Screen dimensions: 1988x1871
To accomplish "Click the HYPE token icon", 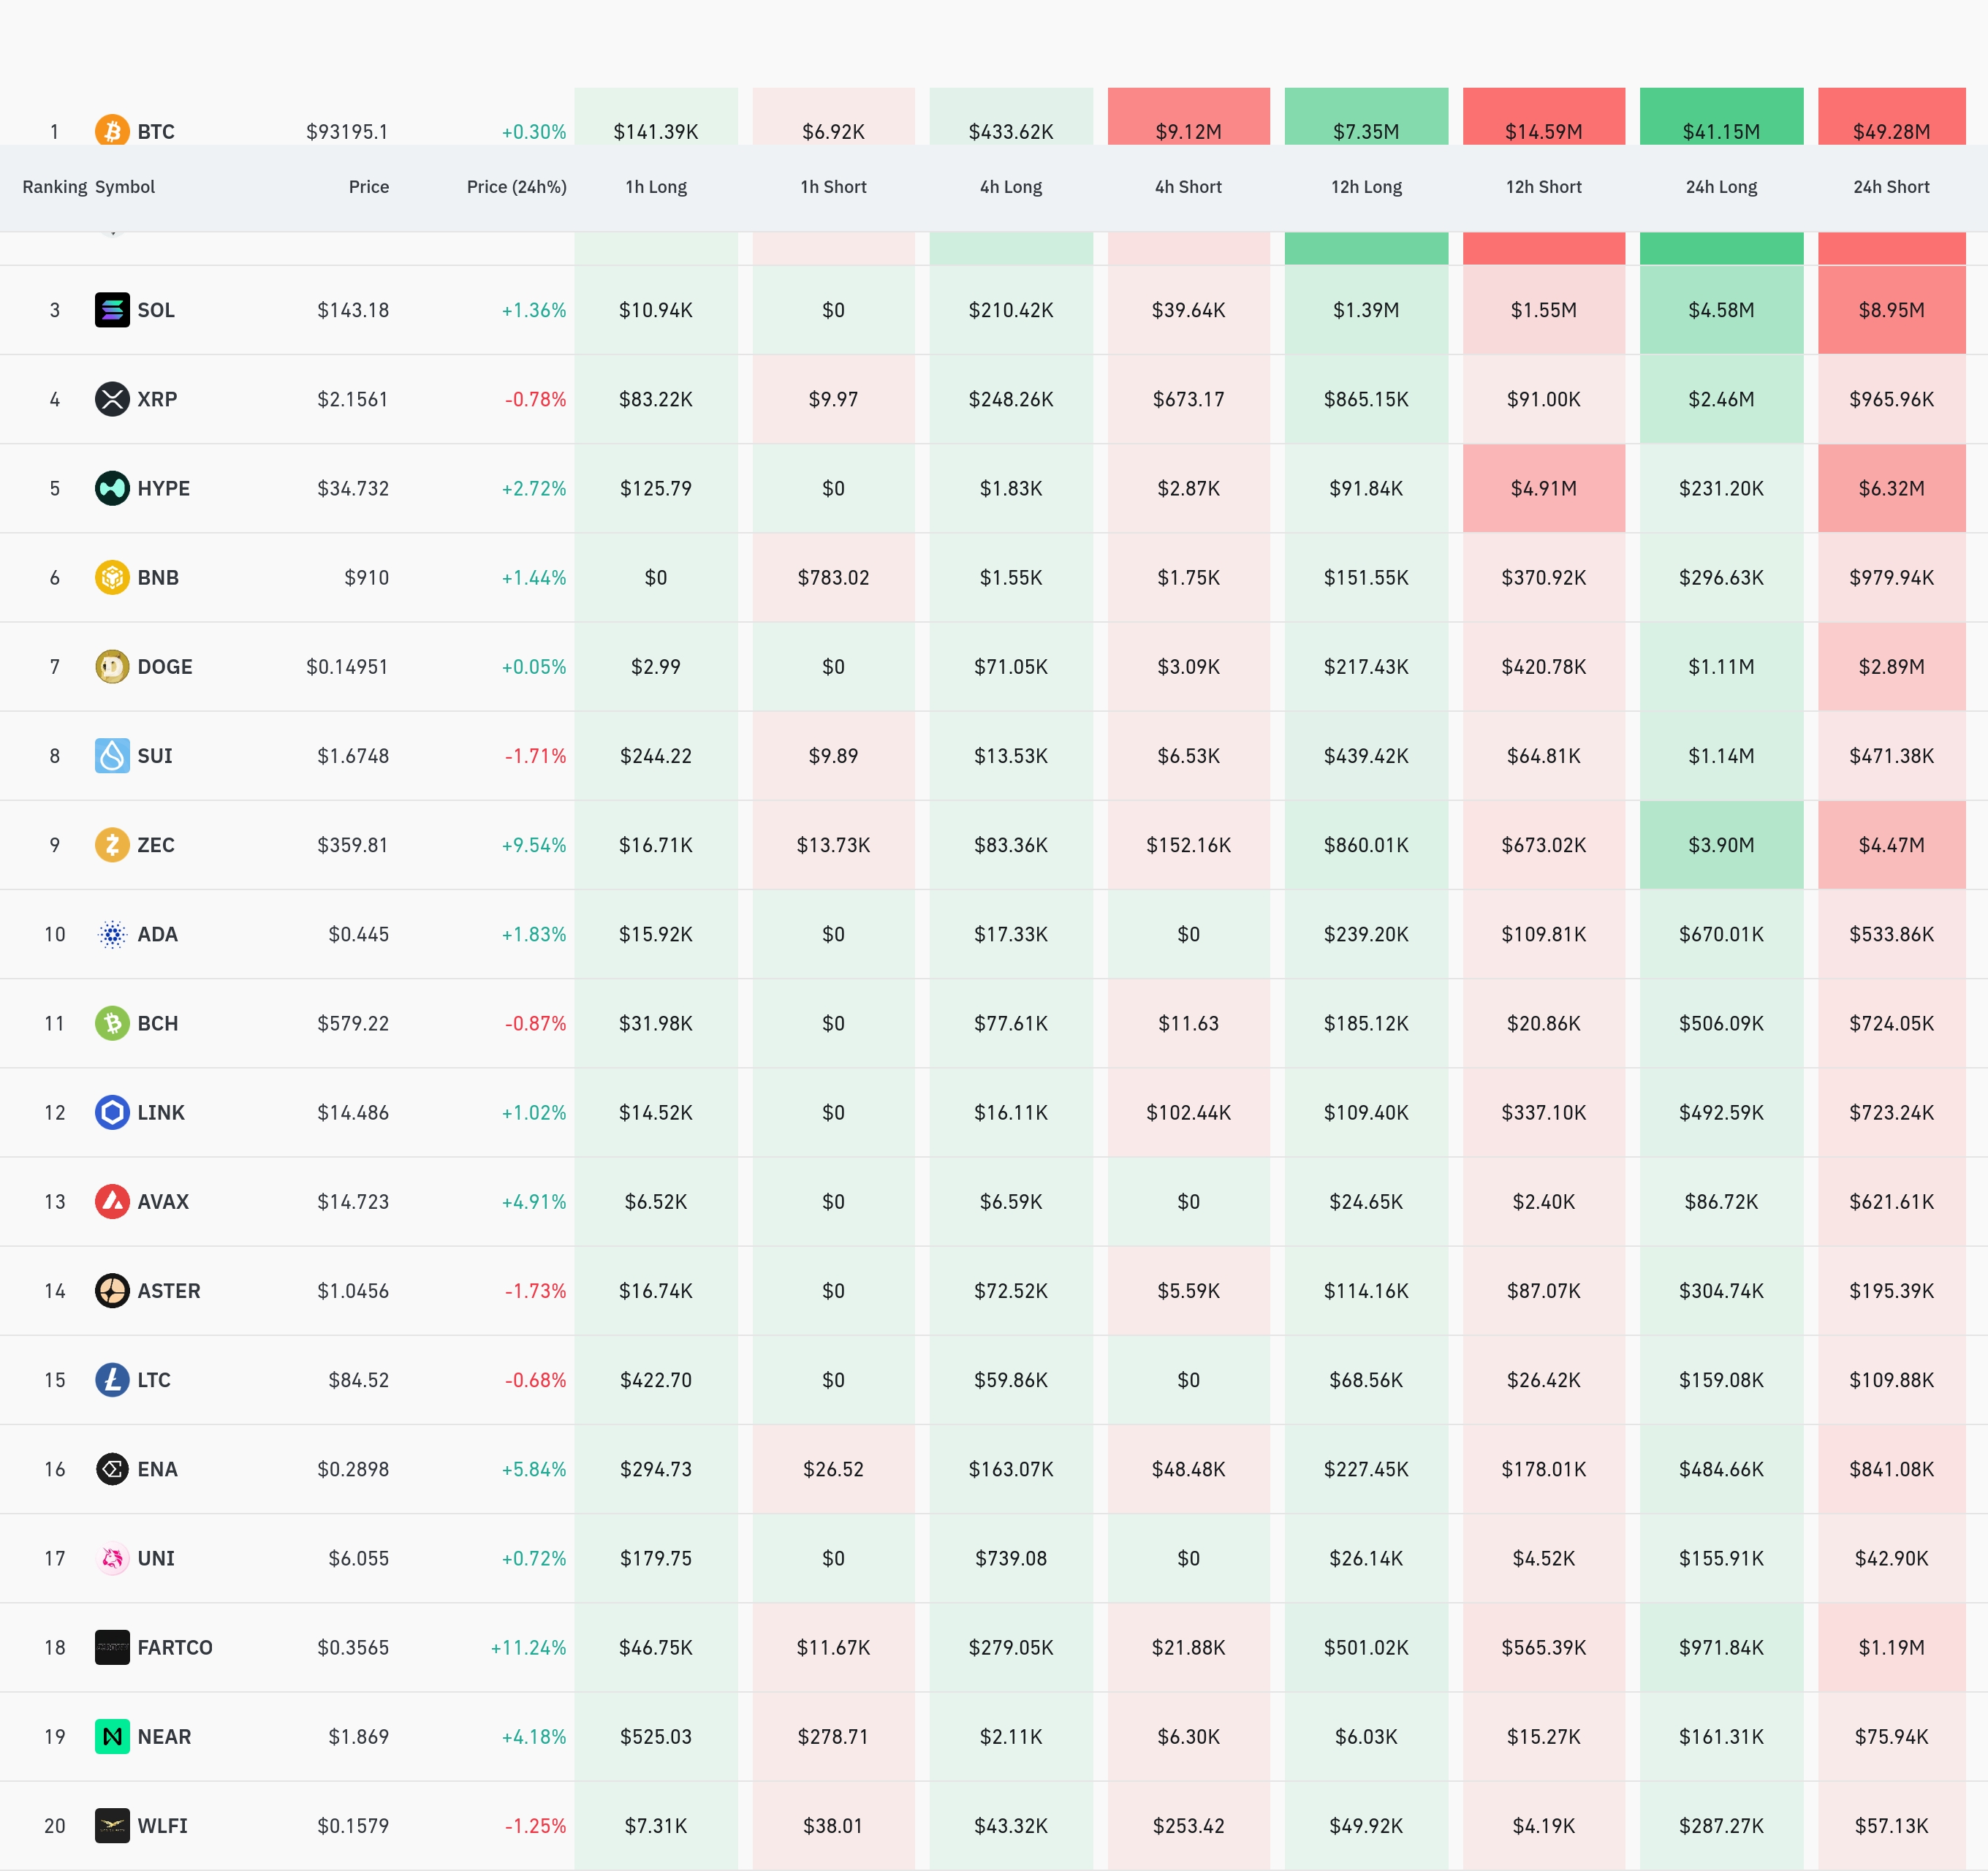I will point(112,488).
